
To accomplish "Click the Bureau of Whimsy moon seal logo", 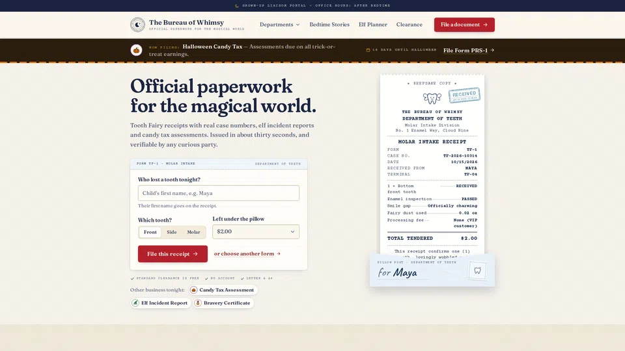I will pos(137,25).
